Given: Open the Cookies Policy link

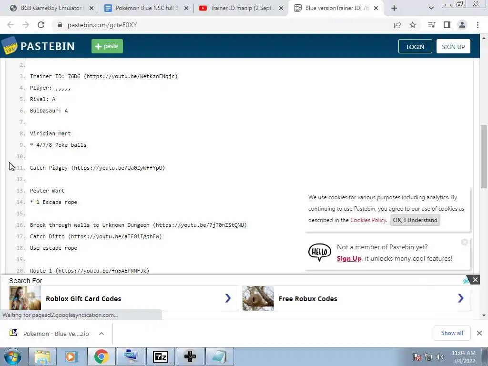Looking at the screenshot, I should click(x=368, y=220).
